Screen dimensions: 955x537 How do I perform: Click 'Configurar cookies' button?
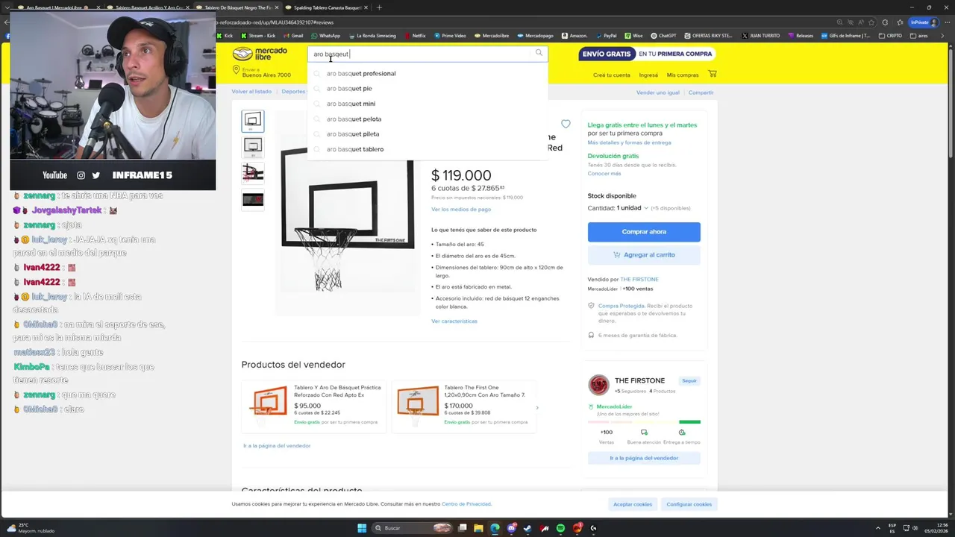point(689,504)
